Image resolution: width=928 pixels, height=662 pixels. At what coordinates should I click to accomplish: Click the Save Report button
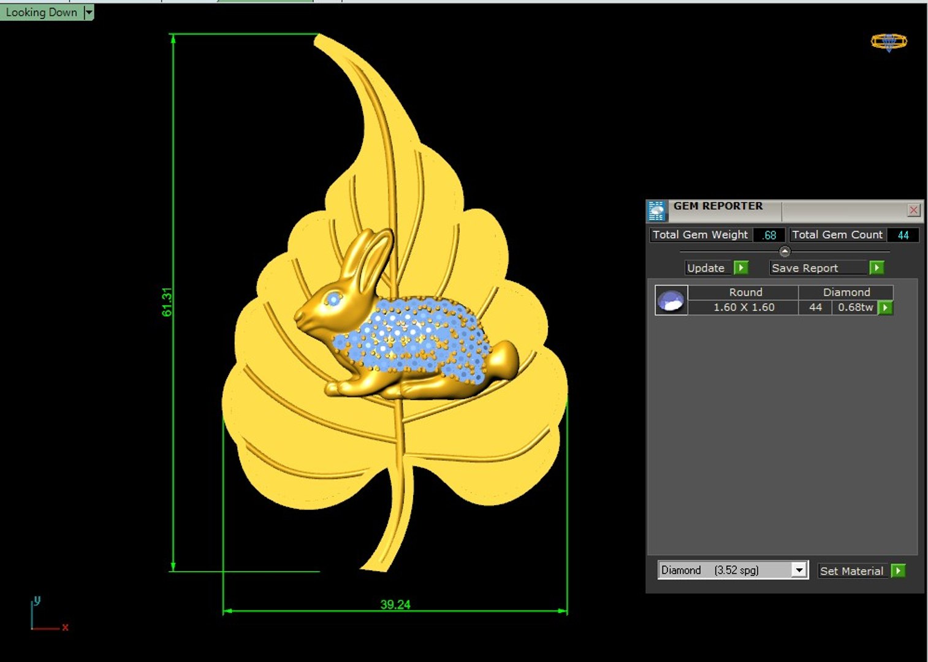(x=819, y=268)
